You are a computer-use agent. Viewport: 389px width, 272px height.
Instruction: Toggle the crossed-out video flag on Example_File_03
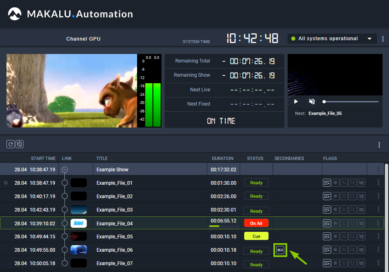[x=361, y=209]
